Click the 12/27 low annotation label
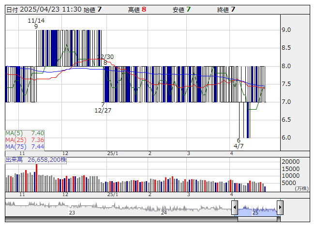The height and width of the screenshot is (227, 316). (x=103, y=111)
